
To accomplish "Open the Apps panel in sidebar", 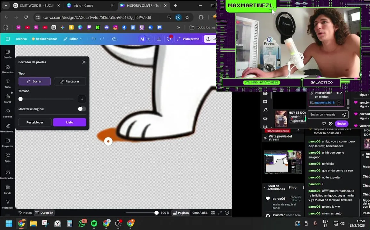I will (x=8, y=158).
